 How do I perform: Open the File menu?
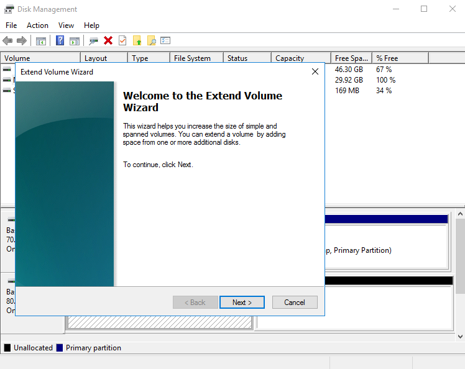tap(11, 25)
